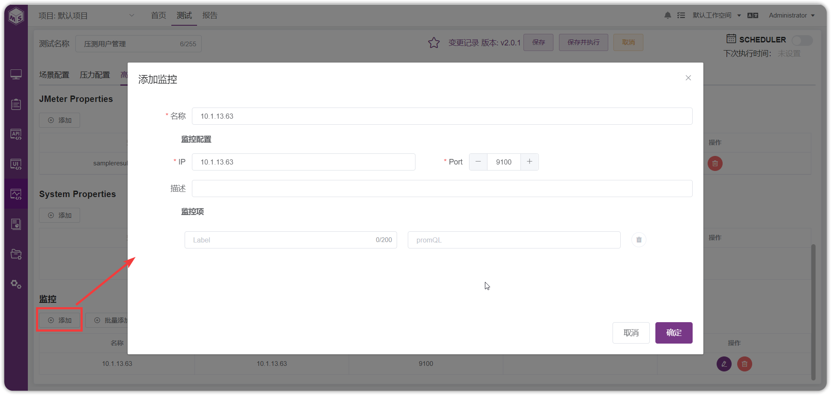
Task: Switch language with the A/文 icon
Action: [x=753, y=15]
